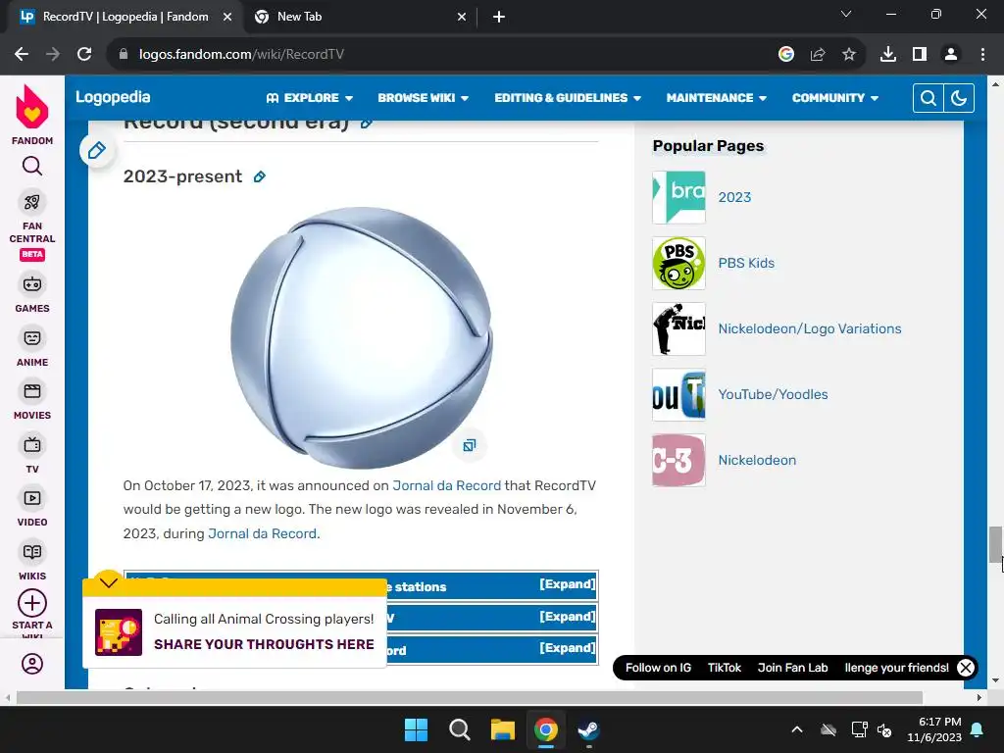Click the Logopedia wiki title
Viewport: 1004px width, 753px height.
click(x=113, y=97)
